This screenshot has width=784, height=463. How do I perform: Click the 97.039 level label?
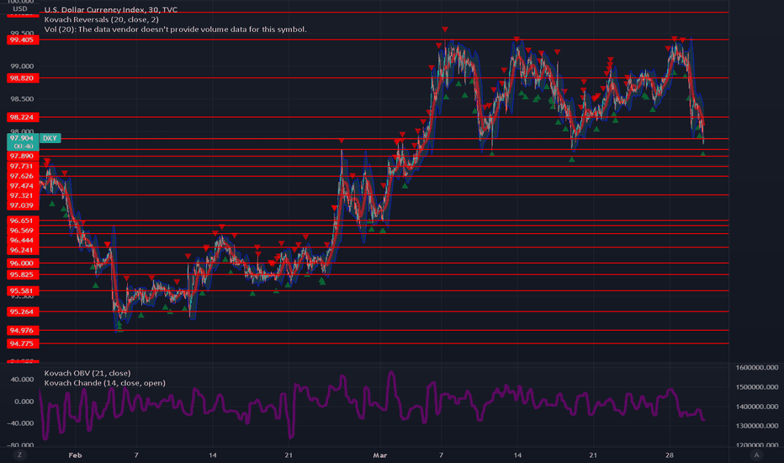point(23,205)
